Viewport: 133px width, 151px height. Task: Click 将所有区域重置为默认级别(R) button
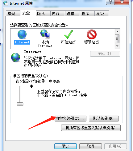(x=91, y=128)
